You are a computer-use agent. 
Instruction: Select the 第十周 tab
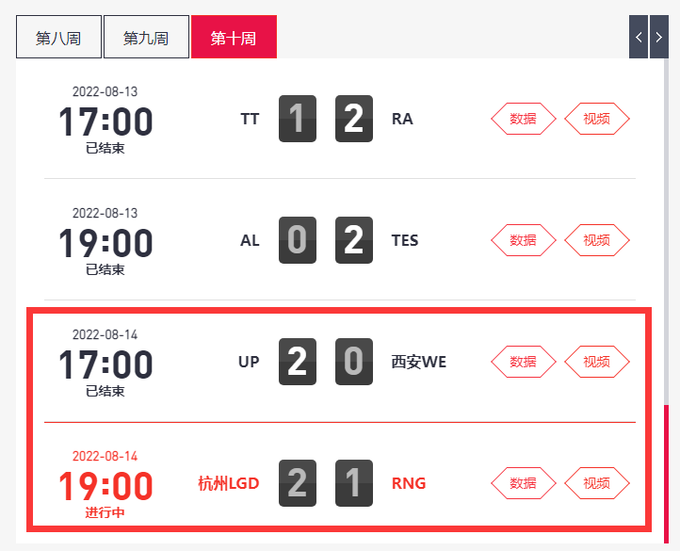click(x=234, y=38)
